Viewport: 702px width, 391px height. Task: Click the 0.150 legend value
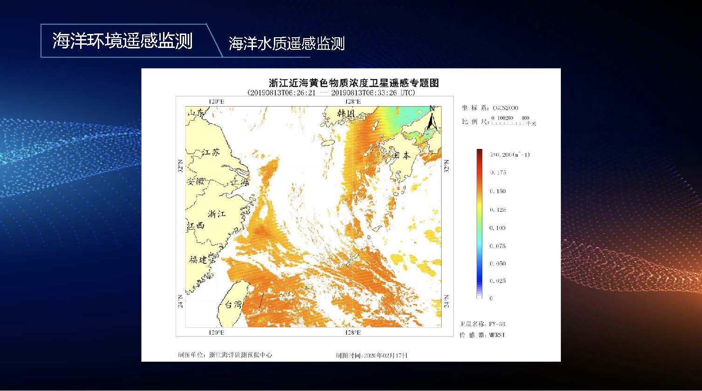(x=498, y=191)
